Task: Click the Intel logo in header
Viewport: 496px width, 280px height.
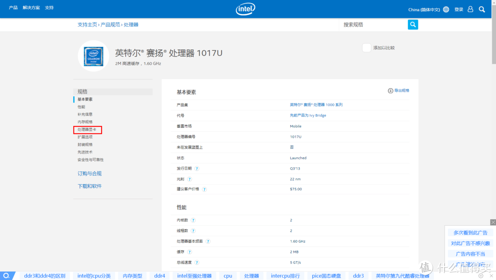Action: point(245,9)
